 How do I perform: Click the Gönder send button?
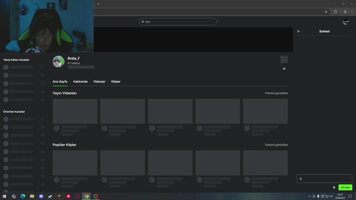click(x=345, y=187)
